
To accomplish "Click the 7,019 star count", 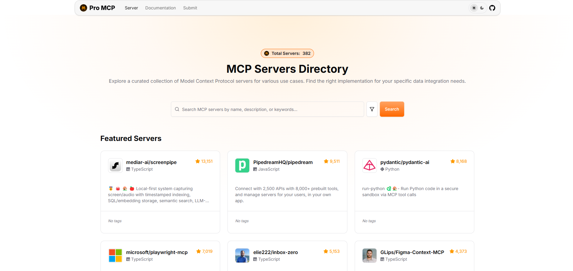I will (207, 251).
